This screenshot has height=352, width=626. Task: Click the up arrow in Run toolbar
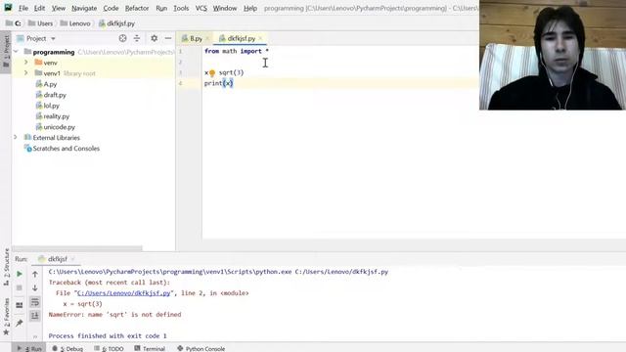(35, 274)
